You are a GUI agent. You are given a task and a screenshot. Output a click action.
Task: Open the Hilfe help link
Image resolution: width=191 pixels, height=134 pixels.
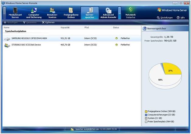[181, 18]
